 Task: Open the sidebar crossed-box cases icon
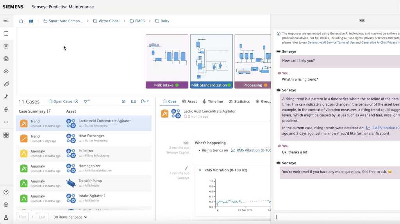6,46
